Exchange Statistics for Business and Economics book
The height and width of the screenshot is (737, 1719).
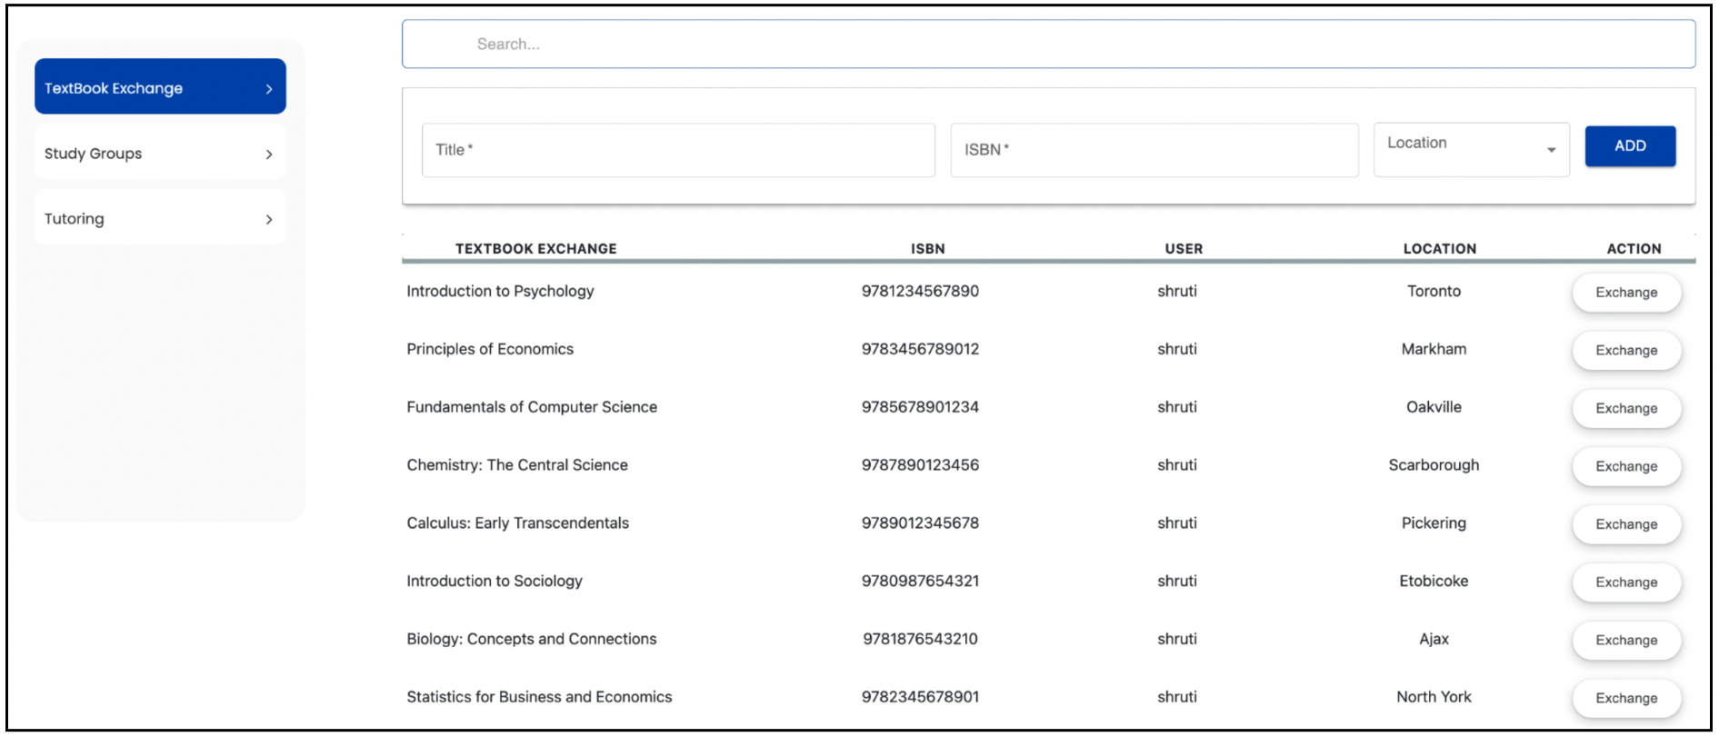point(1626,699)
